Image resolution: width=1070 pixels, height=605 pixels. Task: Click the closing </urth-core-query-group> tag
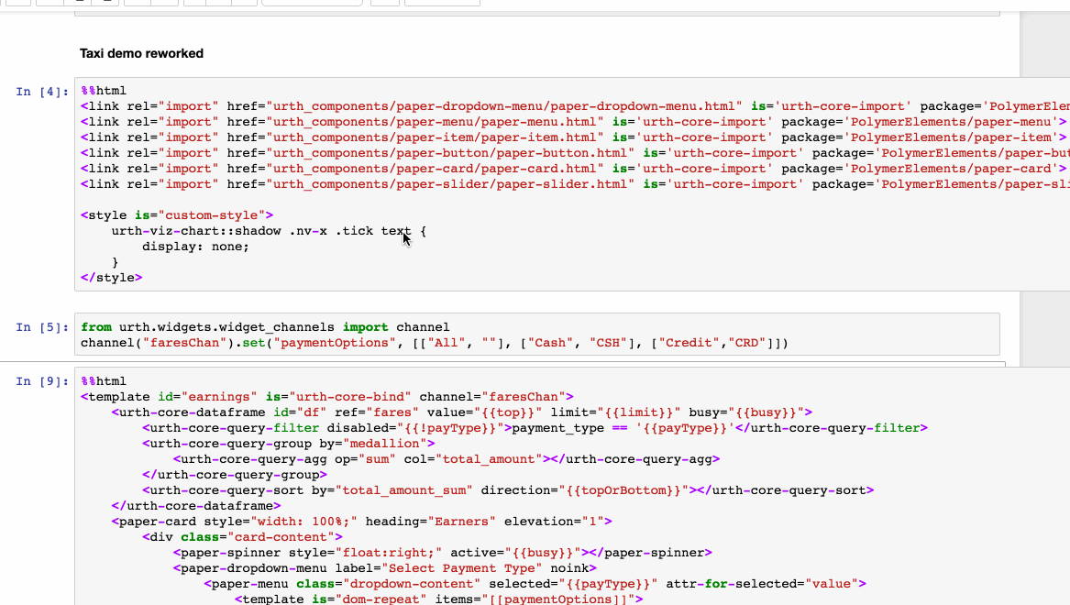point(235,475)
